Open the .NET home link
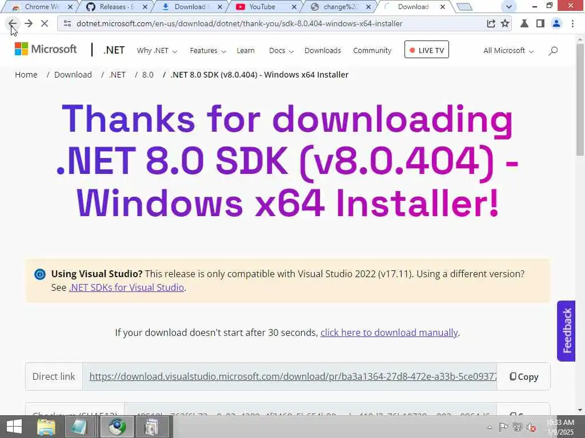This screenshot has height=438, width=585. [x=114, y=50]
